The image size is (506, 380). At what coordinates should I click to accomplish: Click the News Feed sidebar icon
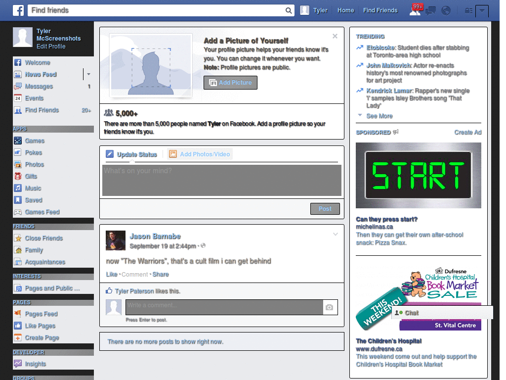click(x=18, y=74)
